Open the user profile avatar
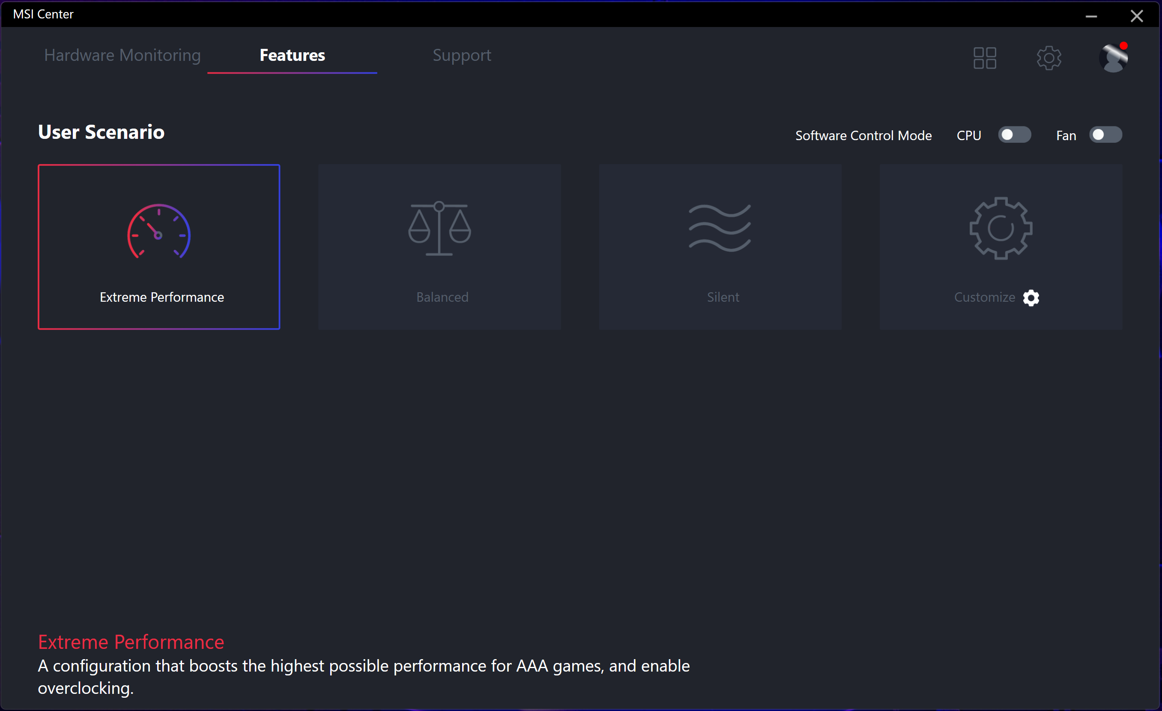The image size is (1162, 711). (x=1114, y=57)
